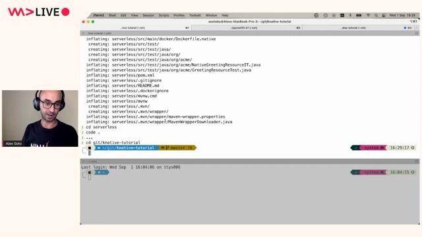Click the lower split pane title bar

click(x=249, y=161)
